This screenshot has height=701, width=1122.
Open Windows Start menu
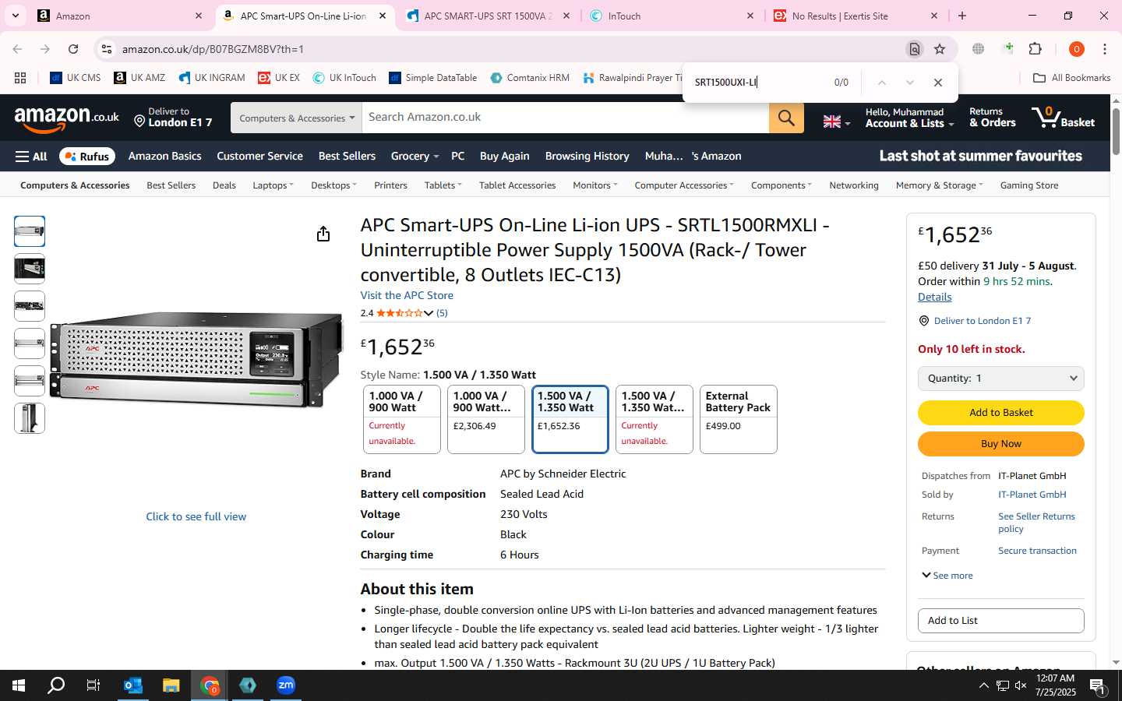[19, 685]
